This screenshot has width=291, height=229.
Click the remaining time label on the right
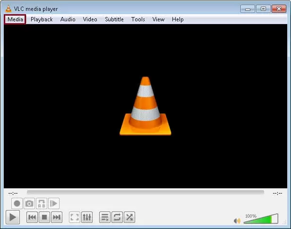(x=277, y=194)
